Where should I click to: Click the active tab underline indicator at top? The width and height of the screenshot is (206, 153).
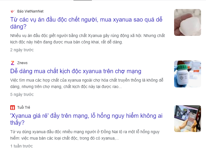click(x=83, y=0)
